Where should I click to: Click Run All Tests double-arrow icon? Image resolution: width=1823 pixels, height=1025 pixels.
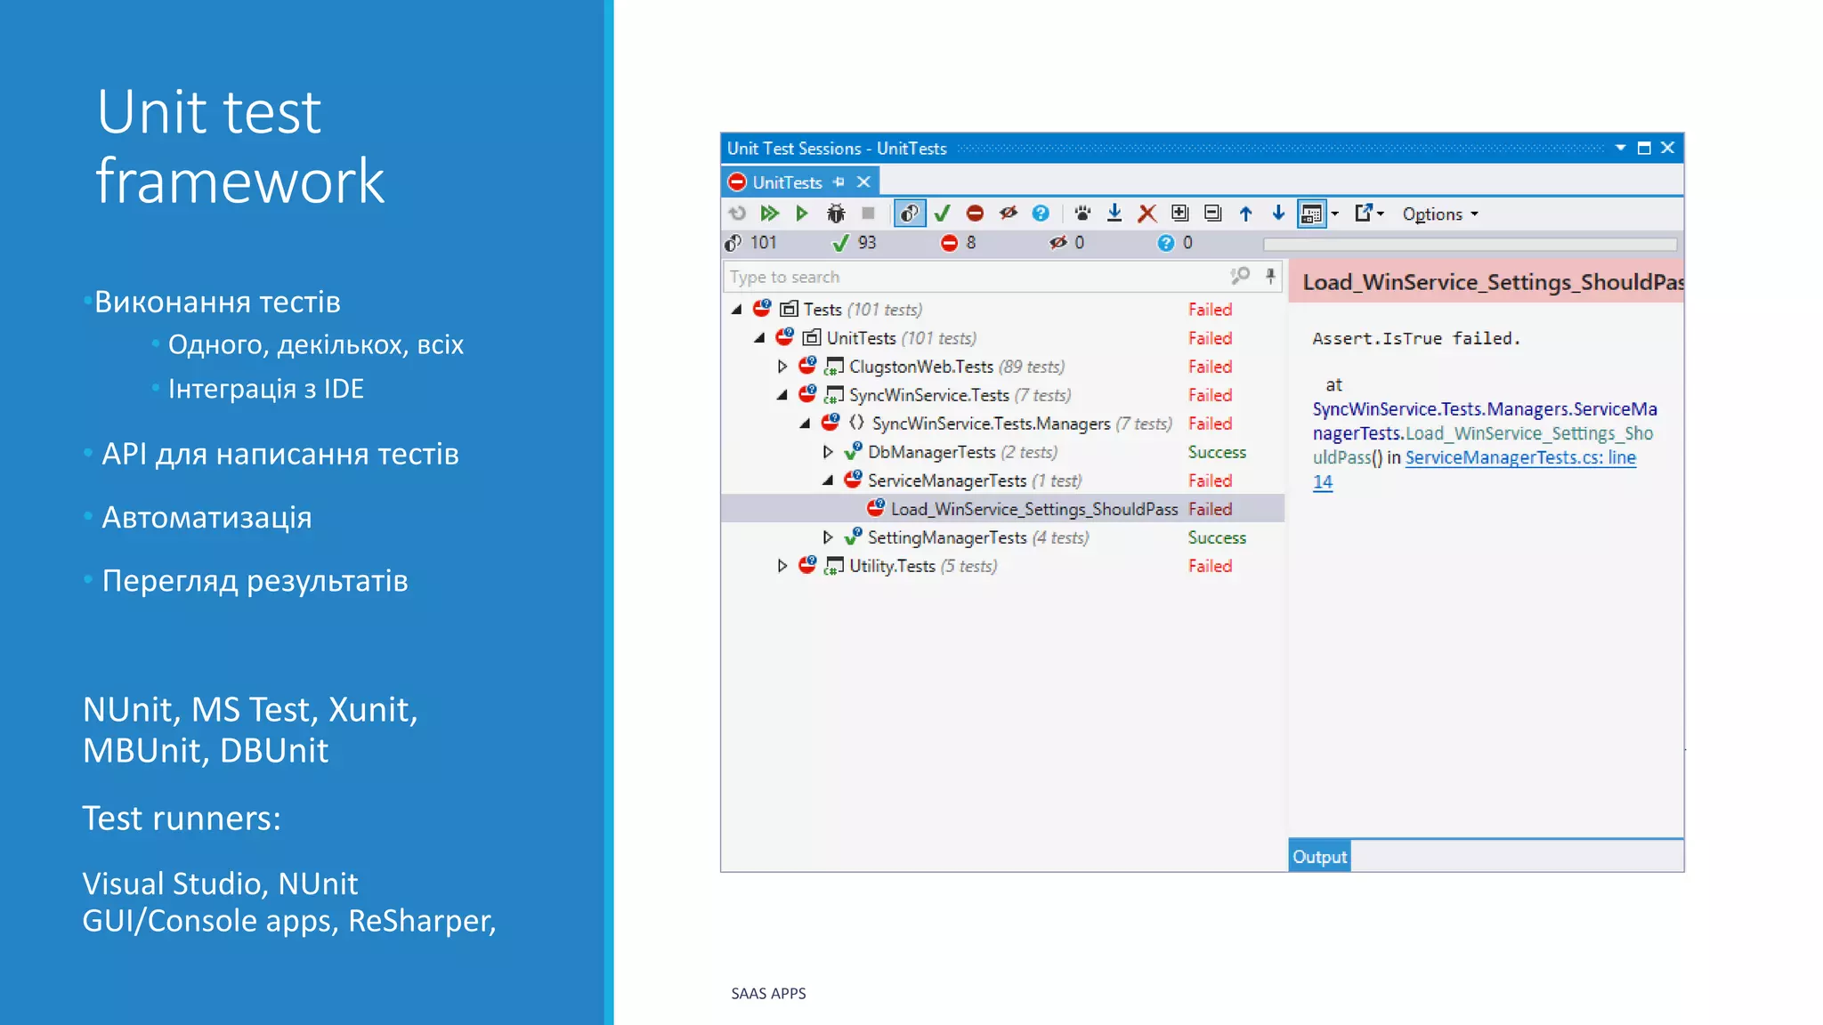(769, 214)
